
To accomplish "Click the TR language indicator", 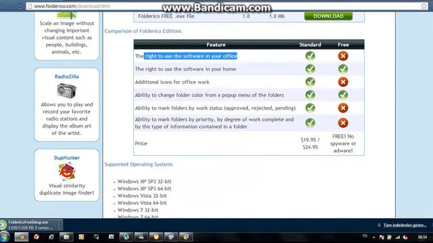I will 365,236.
